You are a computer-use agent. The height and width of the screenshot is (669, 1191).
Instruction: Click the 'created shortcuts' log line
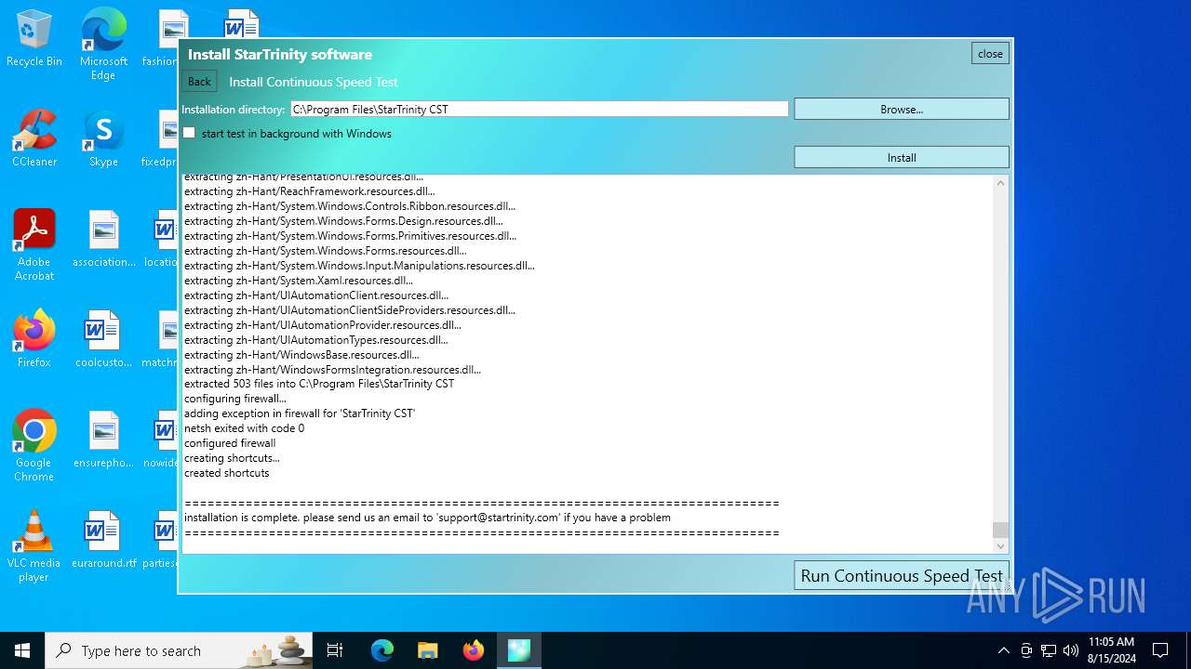tap(226, 473)
